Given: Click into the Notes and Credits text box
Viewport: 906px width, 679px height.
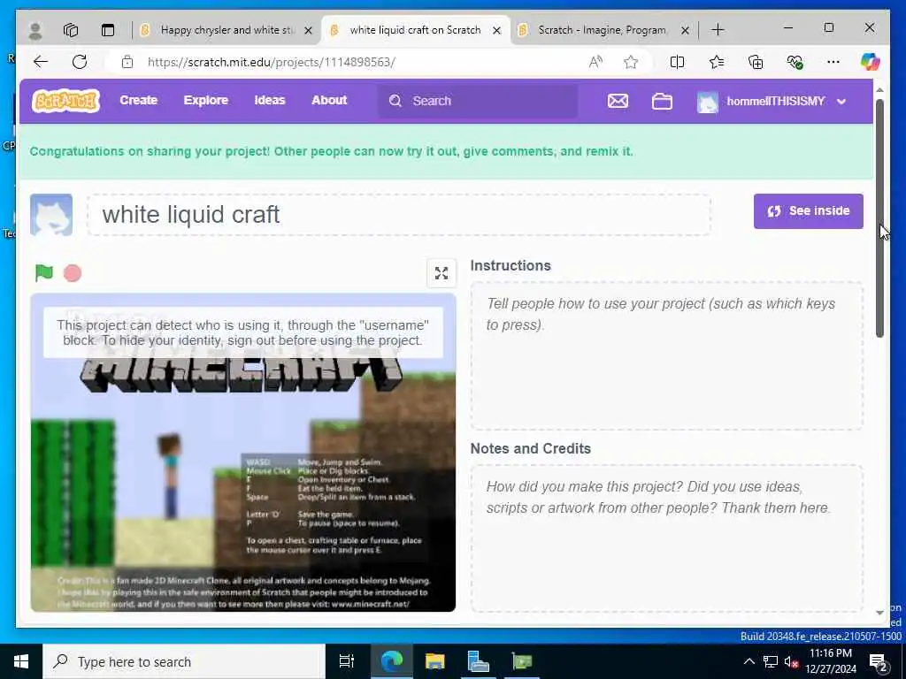Looking at the screenshot, I should [x=667, y=538].
